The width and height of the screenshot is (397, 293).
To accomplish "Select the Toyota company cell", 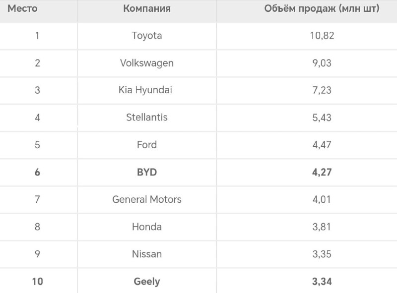I will (147, 35).
